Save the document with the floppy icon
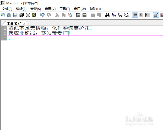Image resolution: width=163 pixels, height=130 pixels. point(15,15)
